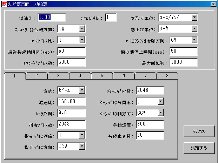Click the application icon in the title bar

click(4, 4)
